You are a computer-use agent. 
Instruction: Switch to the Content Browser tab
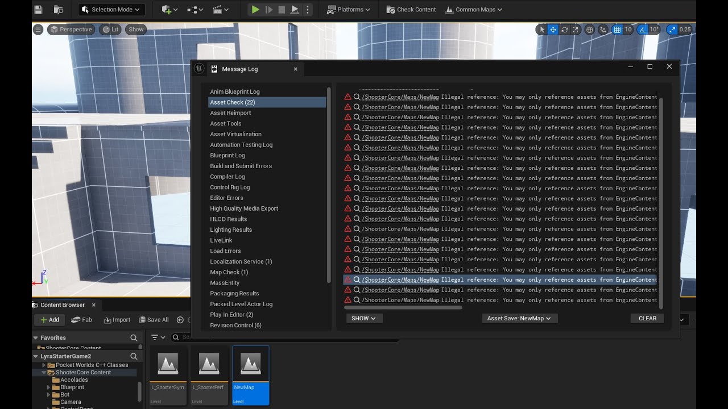pyautogui.click(x=63, y=305)
